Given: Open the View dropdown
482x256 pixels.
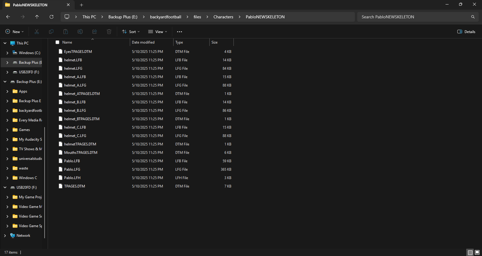Looking at the screenshot, I should [x=158, y=32].
